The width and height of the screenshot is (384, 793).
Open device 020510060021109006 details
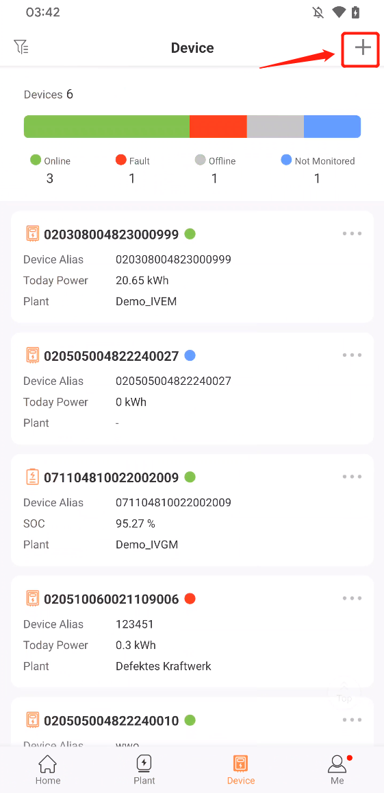pyautogui.click(x=192, y=631)
